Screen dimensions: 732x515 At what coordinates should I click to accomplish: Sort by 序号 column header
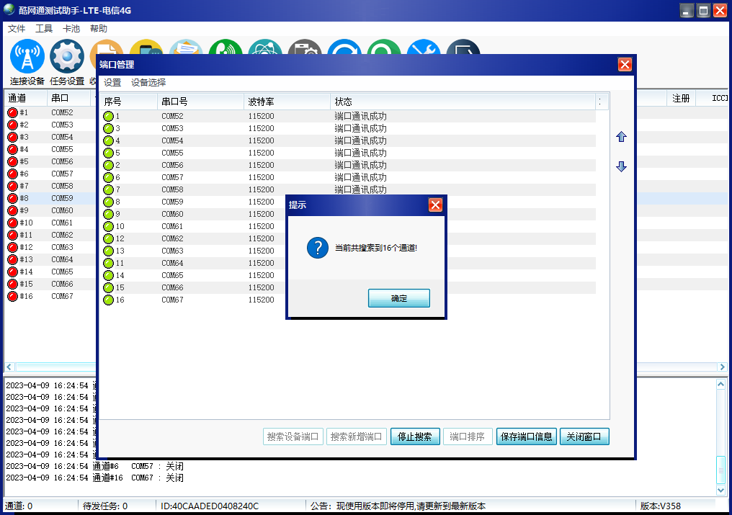click(x=128, y=102)
